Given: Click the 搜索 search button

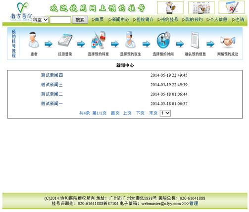Looking at the screenshot, I should pyautogui.click(x=80, y=20).
